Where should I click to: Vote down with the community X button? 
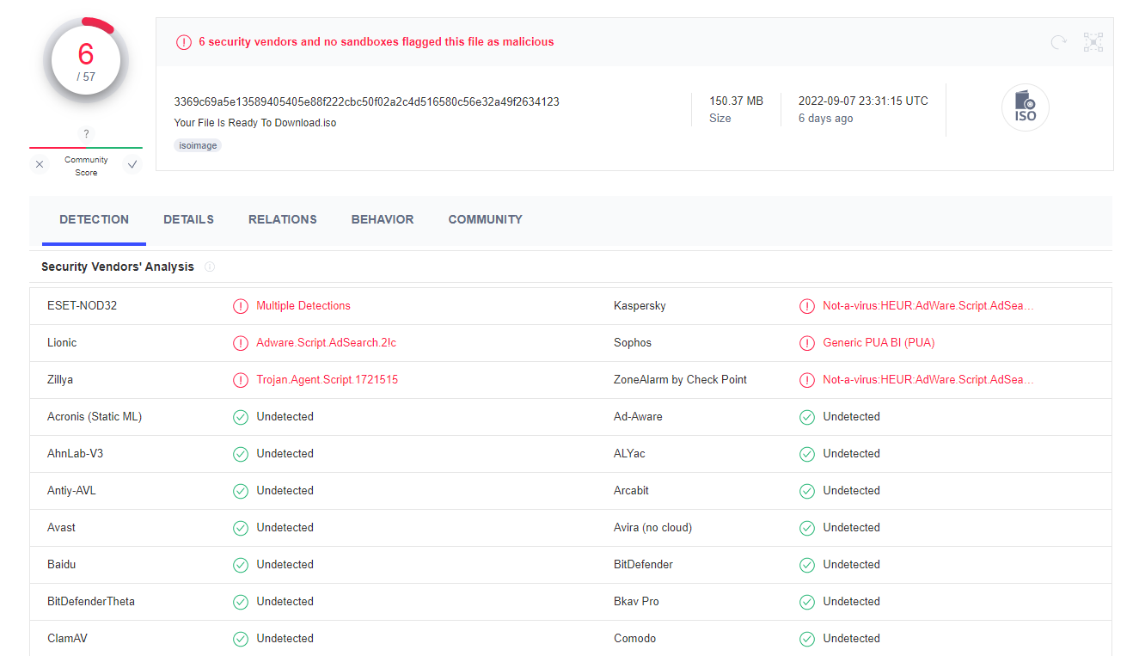40,165
